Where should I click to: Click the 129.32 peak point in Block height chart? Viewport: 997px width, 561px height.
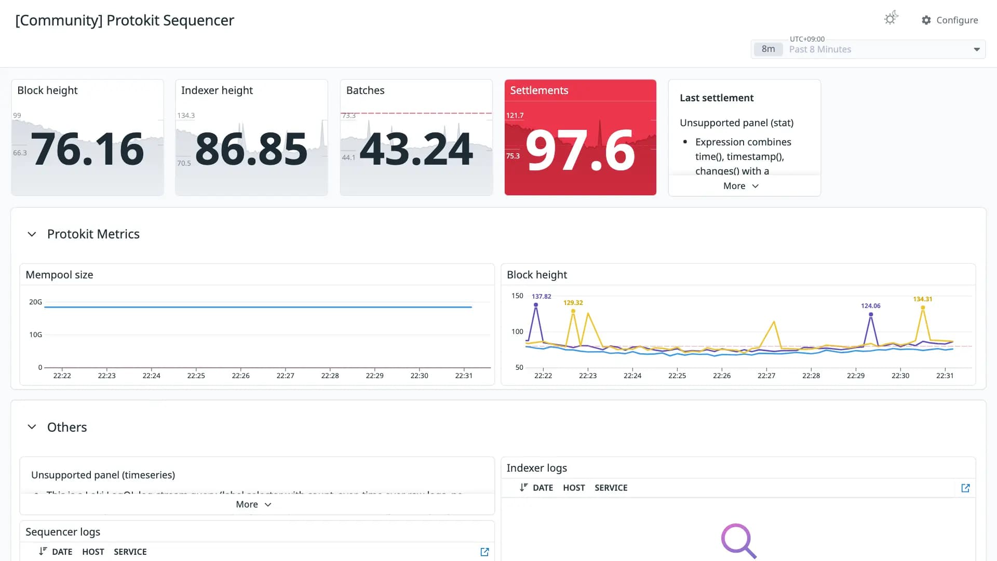[x=573, y=311]
